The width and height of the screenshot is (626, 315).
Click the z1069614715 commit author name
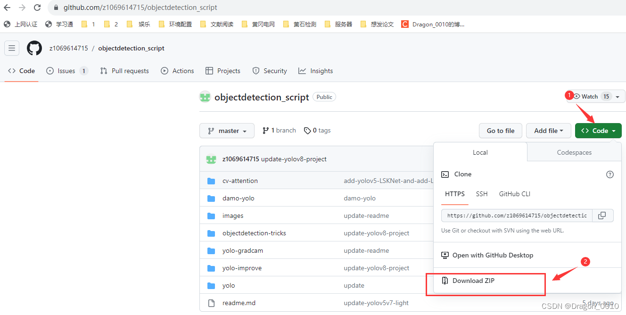[241, 159]
